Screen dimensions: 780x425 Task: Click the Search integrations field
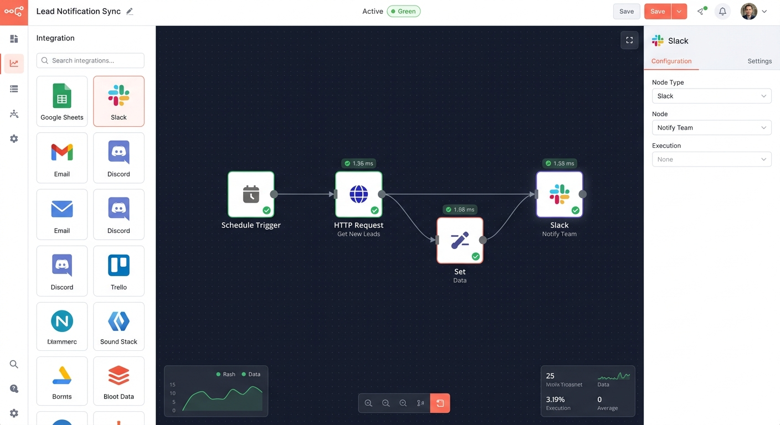(90, 60)
